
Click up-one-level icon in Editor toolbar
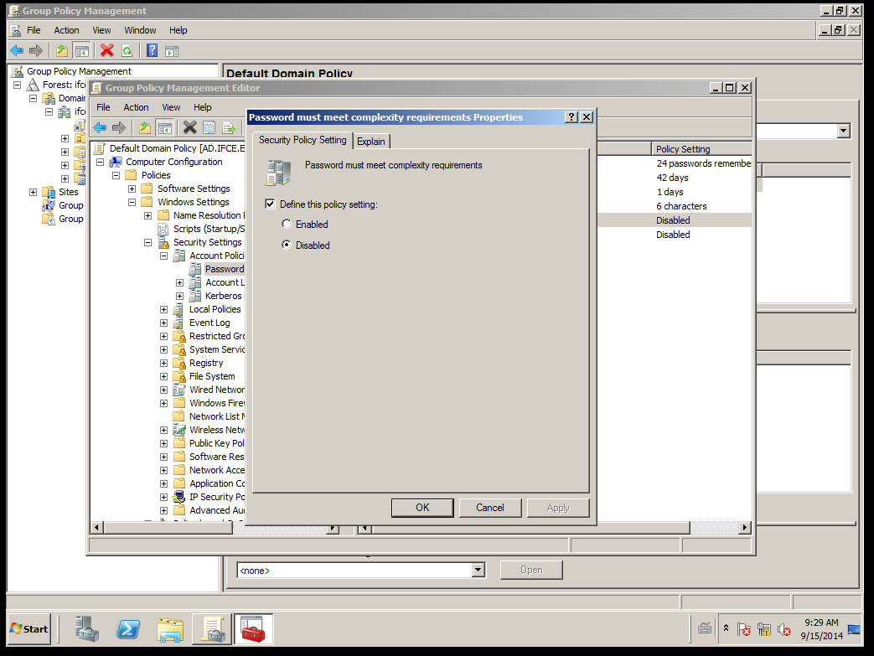[x=145, y=127]
